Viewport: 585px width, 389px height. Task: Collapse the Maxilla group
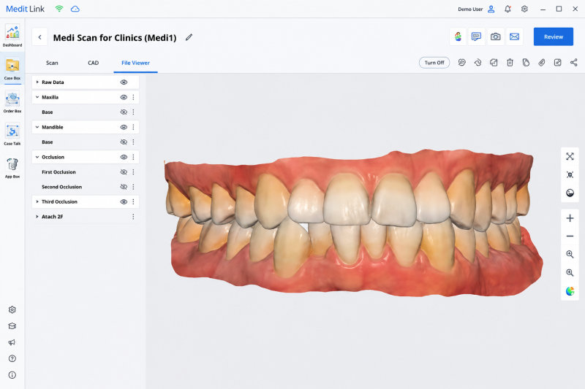pos(37,97)
